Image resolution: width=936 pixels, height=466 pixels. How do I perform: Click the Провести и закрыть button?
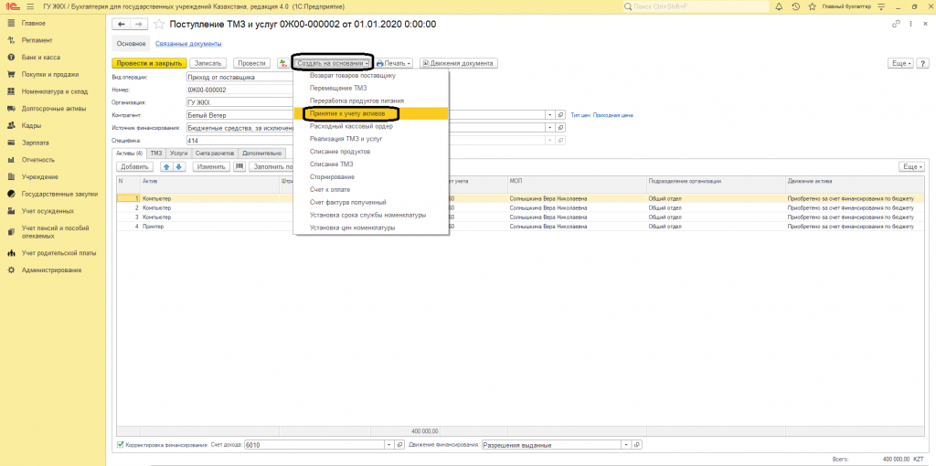(x=149, y=63)
